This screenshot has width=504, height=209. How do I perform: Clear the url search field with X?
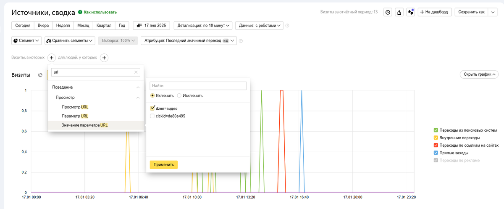click(136, 72)
